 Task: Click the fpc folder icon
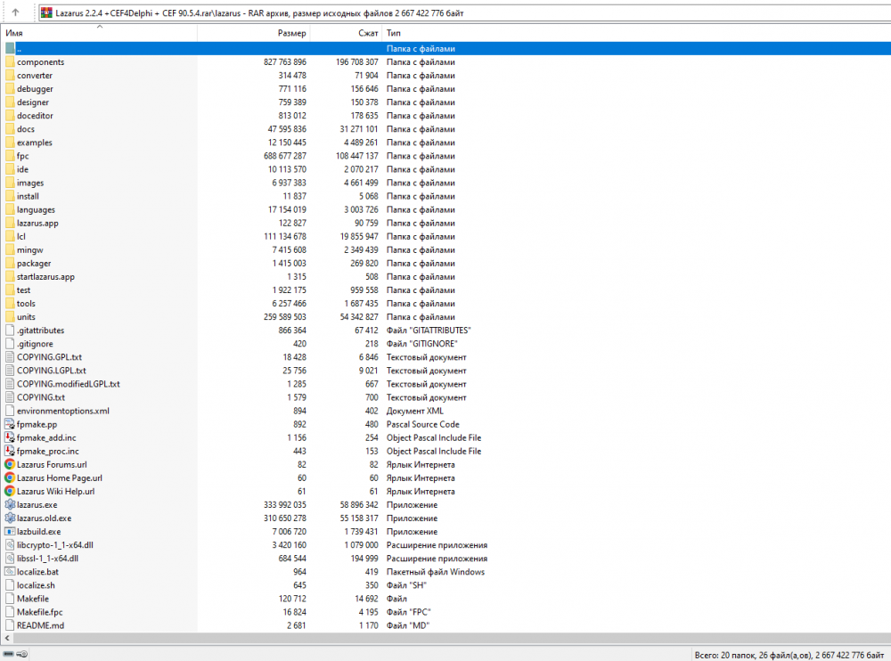pos(10,156)
